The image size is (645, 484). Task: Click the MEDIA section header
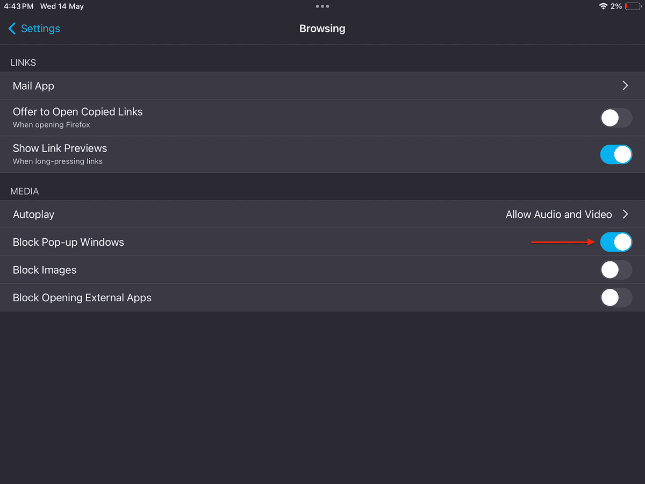click(x=25, y=191)
